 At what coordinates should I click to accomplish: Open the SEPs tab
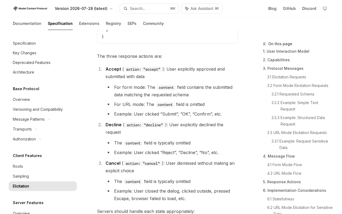(x=132, y=24)
